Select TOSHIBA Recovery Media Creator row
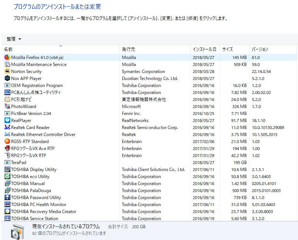The width and height of the screenshot is (298, 240). coord(44,212)
